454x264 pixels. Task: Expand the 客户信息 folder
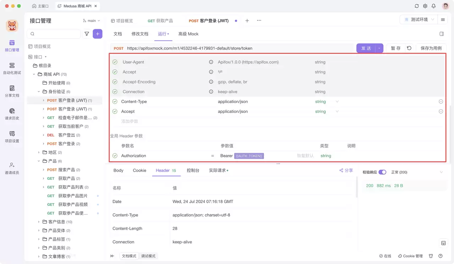click(x=39, y=222)
